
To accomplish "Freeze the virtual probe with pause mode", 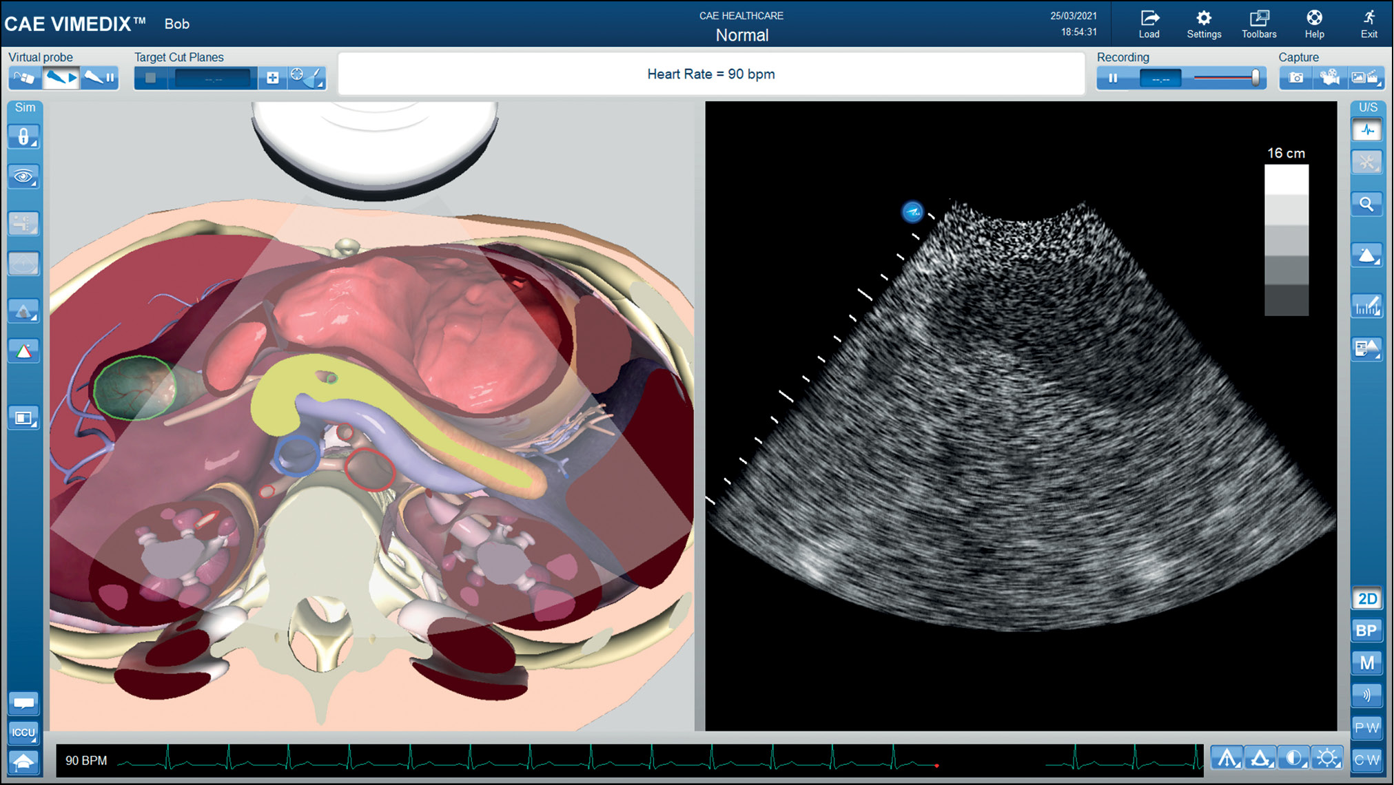I will pyautogui.click(x=100, y=78).
